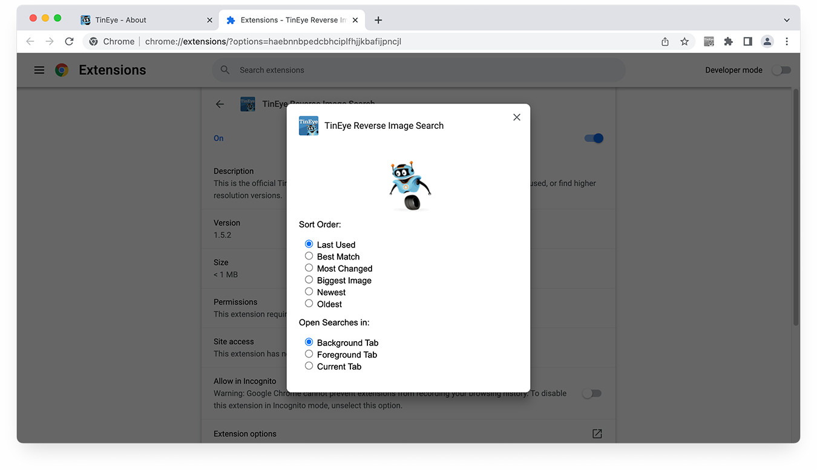Open Extension options external link icon

tap(597, 434)
